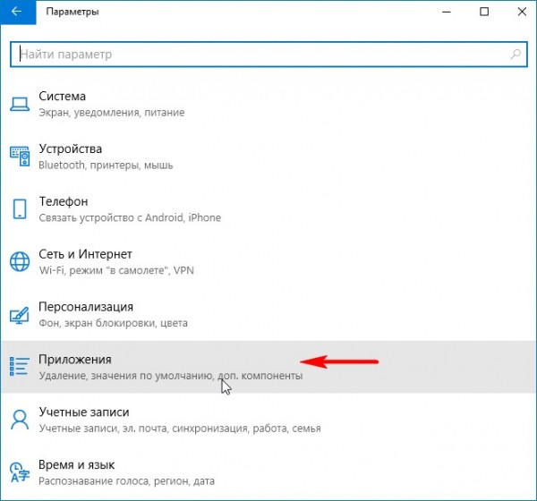Click the Телефон phone icon
This screenshot has height=501, width=537.
point(20,208)
